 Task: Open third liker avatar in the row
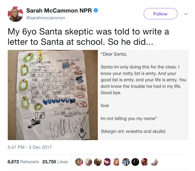pyautogui.click(x=98, y=162)
